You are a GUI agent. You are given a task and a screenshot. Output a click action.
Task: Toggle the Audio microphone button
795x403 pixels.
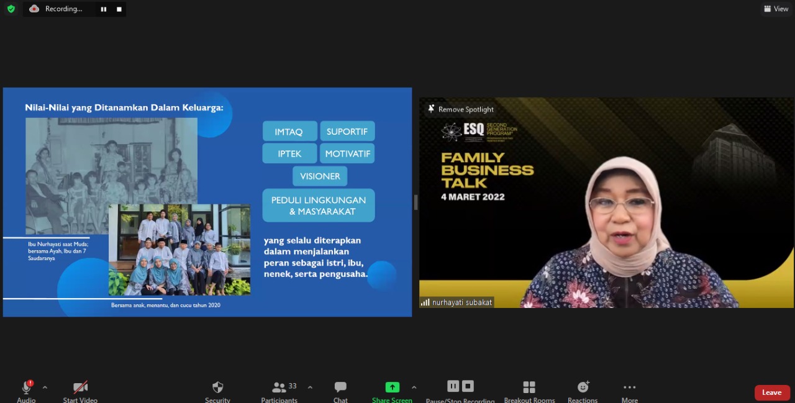(x=26, y=388)
